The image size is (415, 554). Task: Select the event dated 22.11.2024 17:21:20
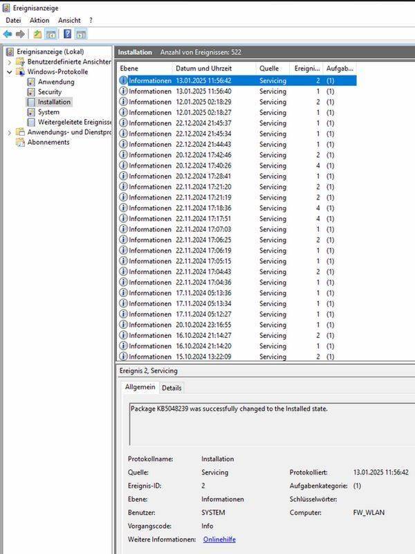coord(237,186)
